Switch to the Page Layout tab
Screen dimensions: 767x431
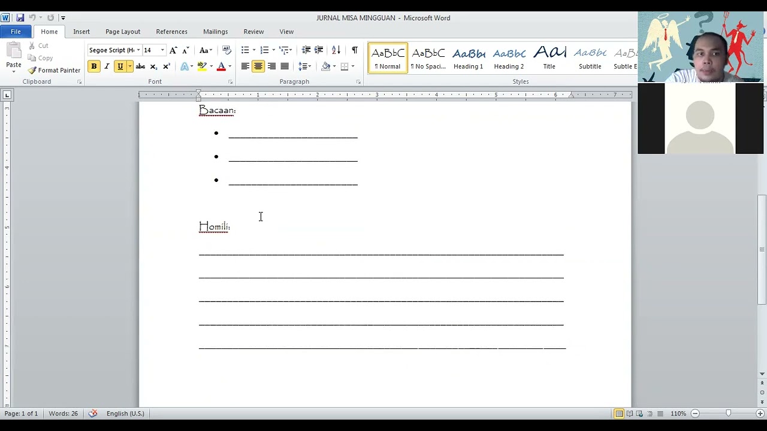[123, 32]
